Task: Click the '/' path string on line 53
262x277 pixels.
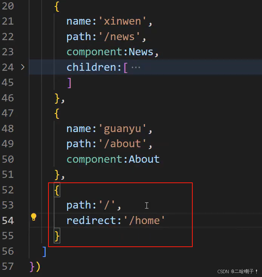Action: click(107, 205)
